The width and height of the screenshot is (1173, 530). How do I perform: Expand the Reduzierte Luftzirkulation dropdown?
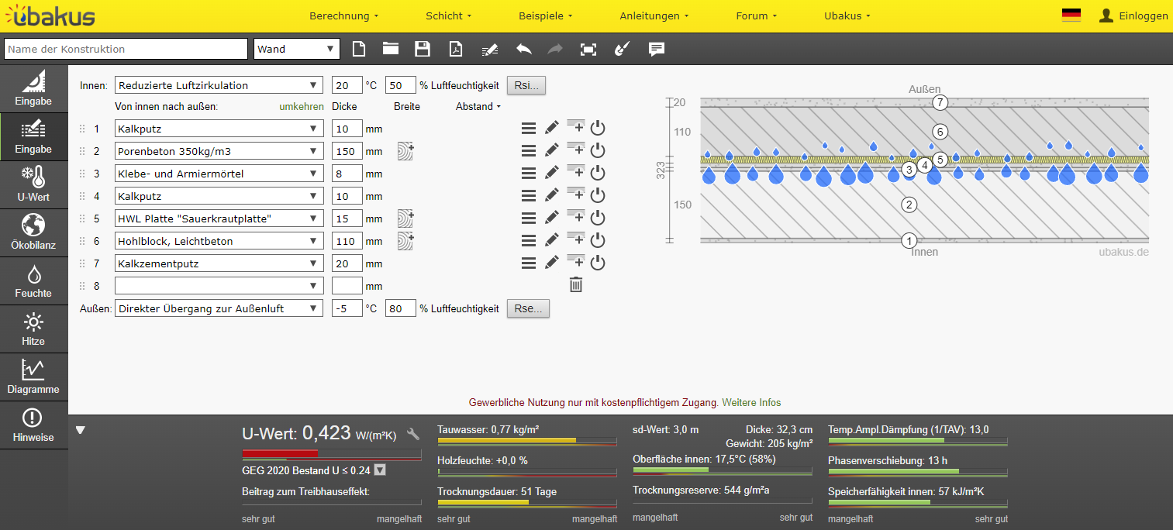click(x=219, y=85)
